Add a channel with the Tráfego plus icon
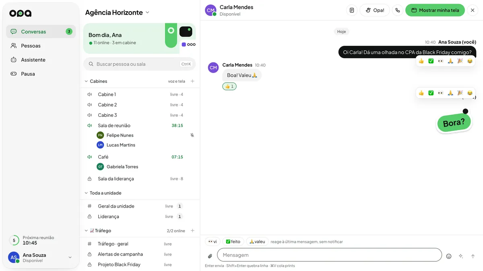 point(192,230)
